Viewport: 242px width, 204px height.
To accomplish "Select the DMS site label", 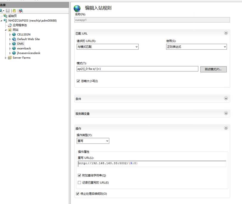I will (20, 44).
